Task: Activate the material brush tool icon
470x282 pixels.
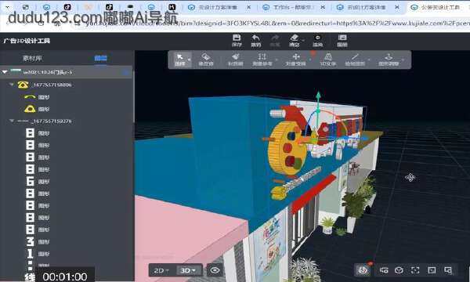Action: [235, 60]
